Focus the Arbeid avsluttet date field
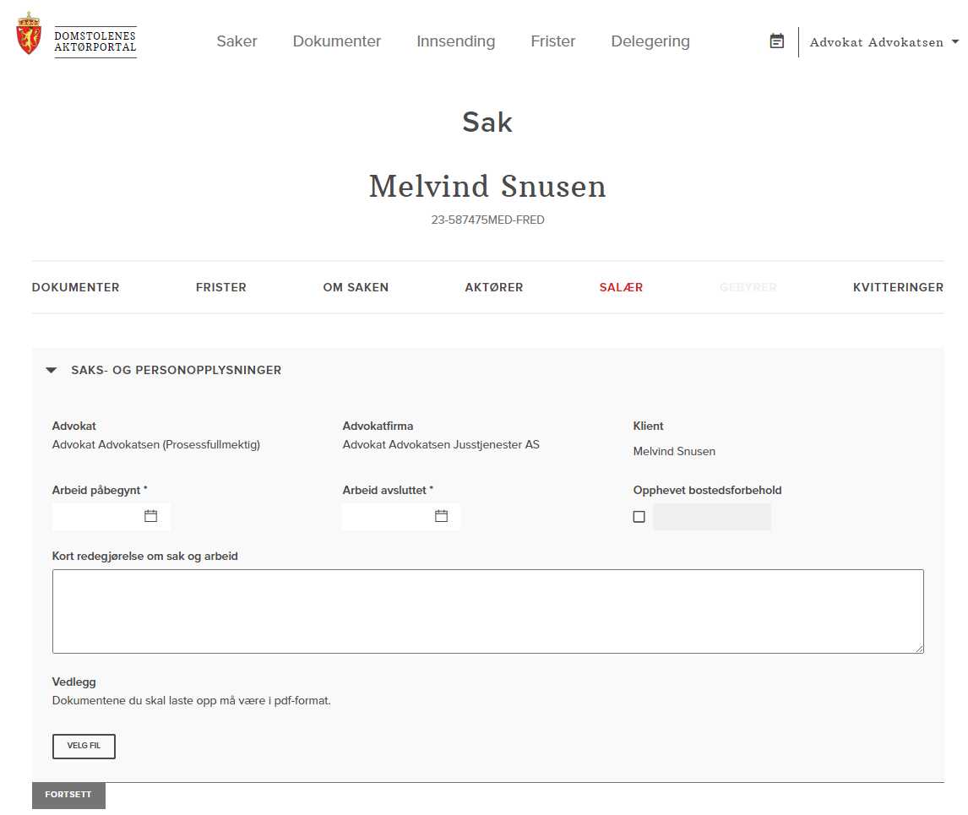 [401, 517]
